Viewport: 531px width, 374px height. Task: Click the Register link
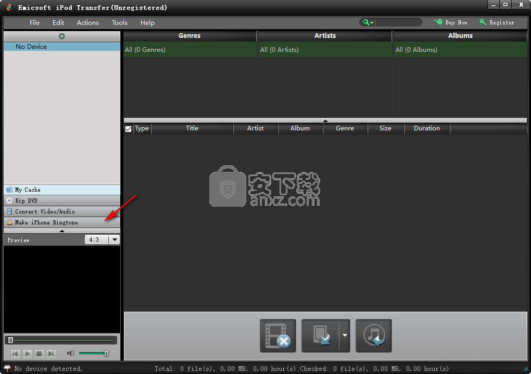pos(501,22)
